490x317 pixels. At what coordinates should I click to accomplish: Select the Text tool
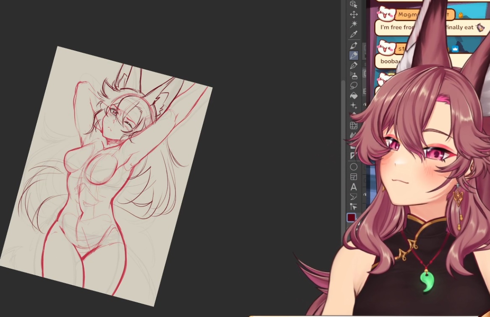pos(354,187)
